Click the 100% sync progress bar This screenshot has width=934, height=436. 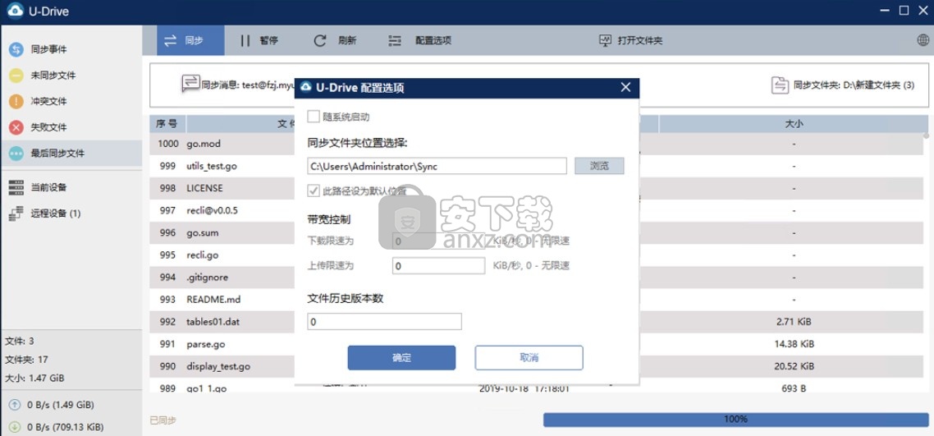coord(735,420)
